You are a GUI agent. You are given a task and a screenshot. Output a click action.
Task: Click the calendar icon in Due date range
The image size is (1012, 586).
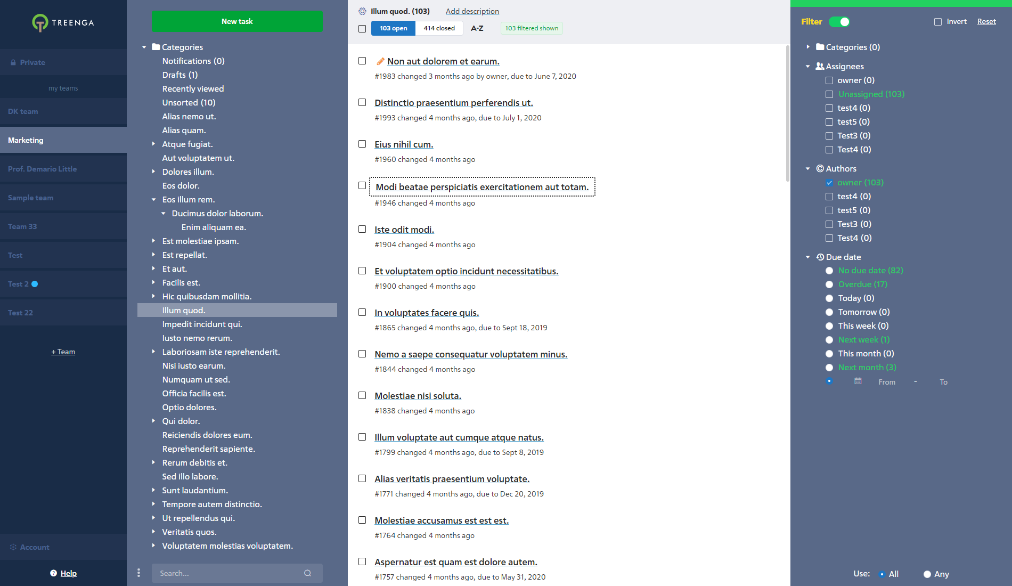(x=858, y=381)
